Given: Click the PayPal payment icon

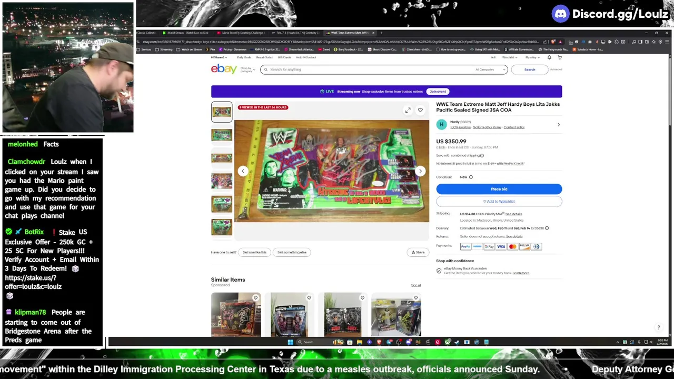Looking at the screenshot, I should (x=465, y=246).
